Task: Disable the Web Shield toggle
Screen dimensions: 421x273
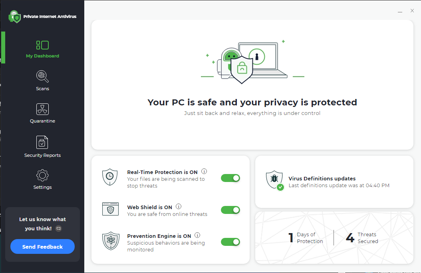Action: [230, 210]
